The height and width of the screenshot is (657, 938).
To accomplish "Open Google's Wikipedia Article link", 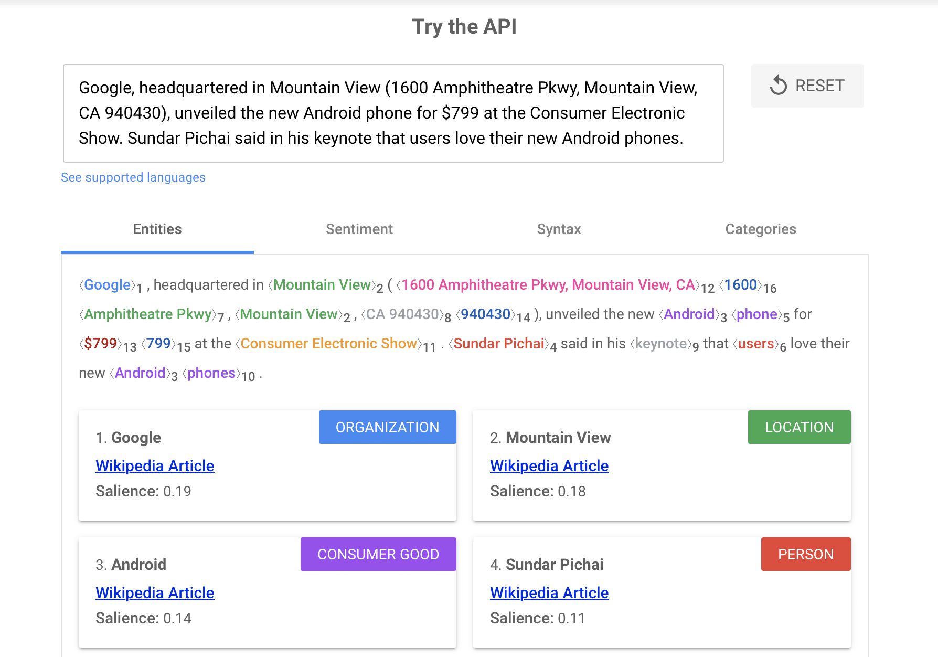I will [155, 466].
